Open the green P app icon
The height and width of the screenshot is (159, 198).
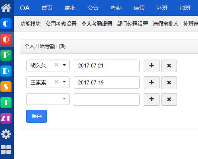(x=6, y=55)
